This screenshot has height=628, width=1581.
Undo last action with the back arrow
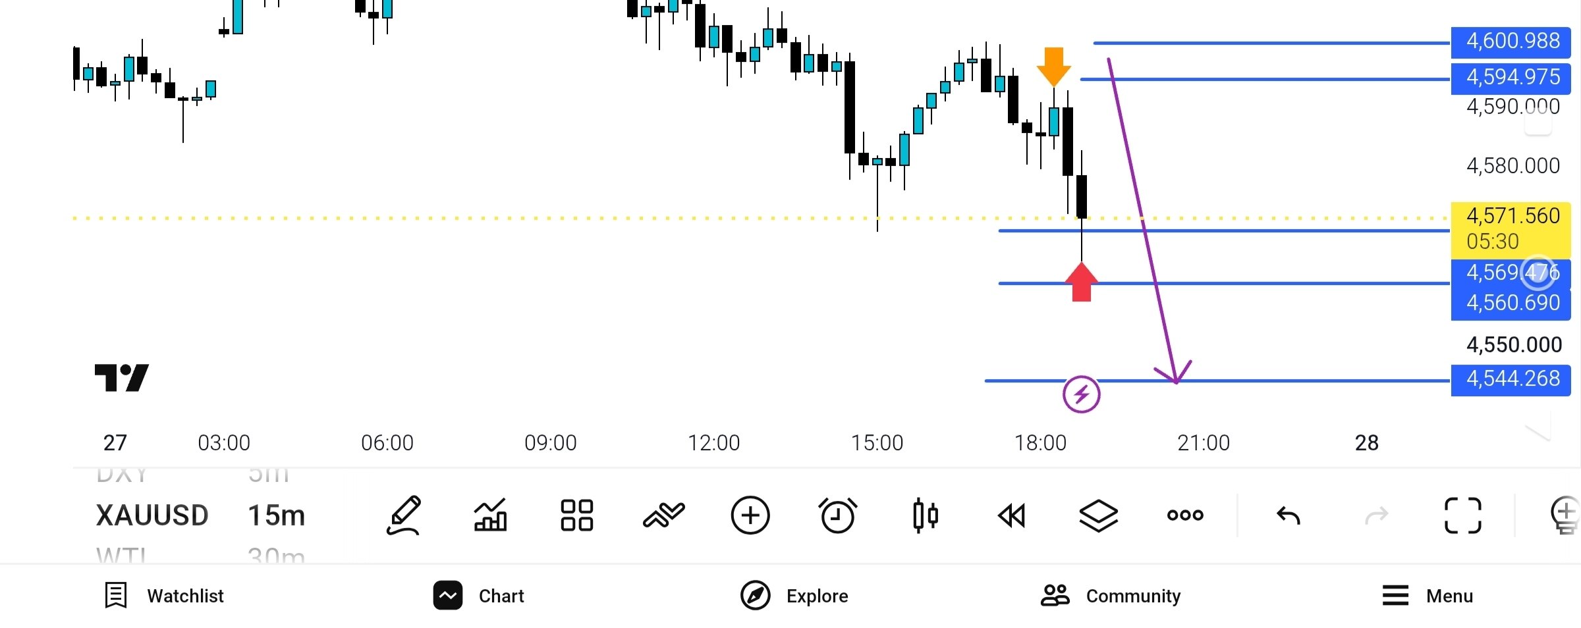1289,515
